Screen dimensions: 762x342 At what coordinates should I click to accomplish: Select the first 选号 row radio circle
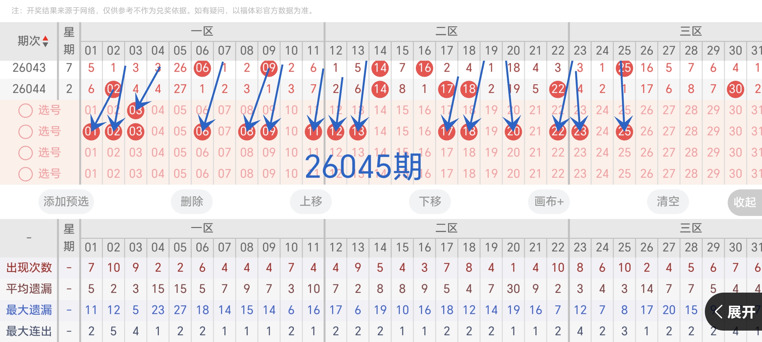point(25,110)
